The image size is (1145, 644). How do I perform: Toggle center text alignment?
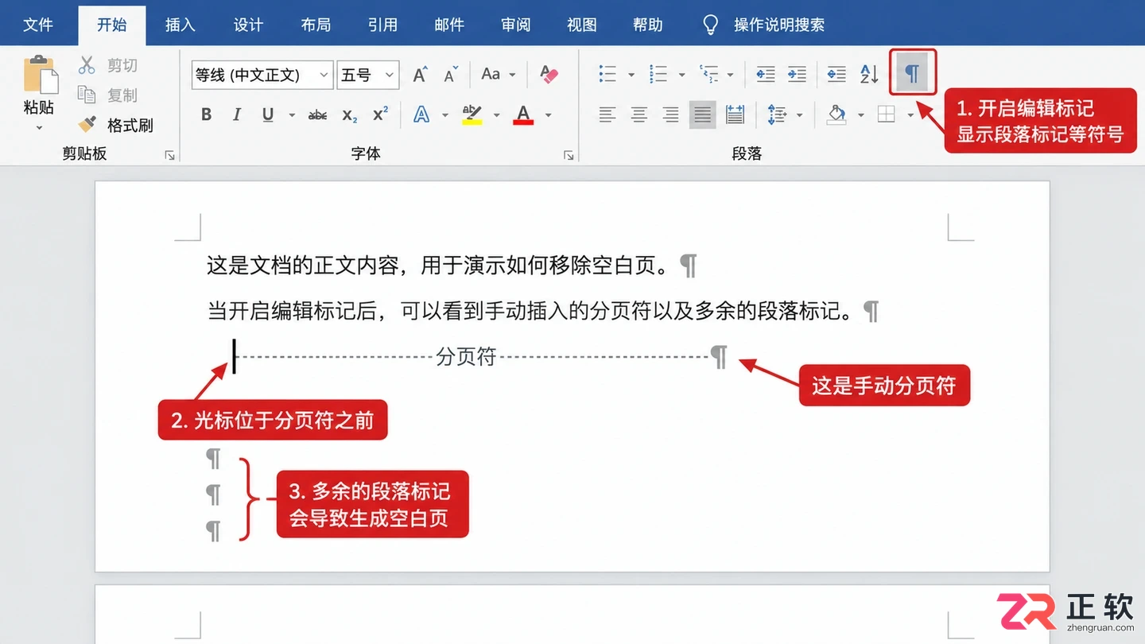(638, 115)
